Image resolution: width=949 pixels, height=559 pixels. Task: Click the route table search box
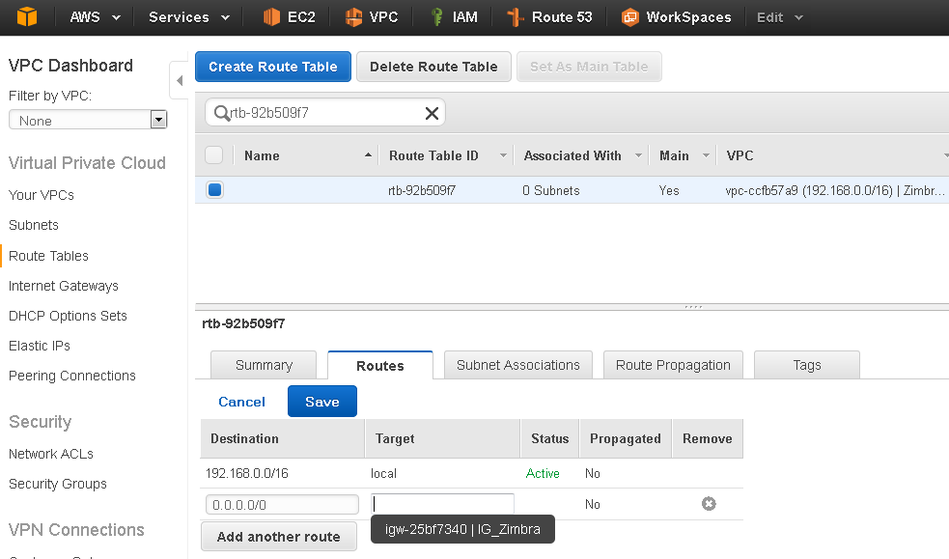pos(325,113)
